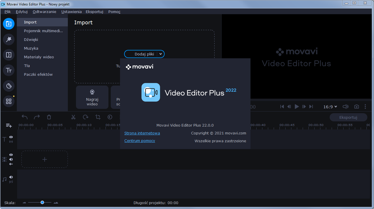Click Play in the preview controls

(x=297, y=107)
